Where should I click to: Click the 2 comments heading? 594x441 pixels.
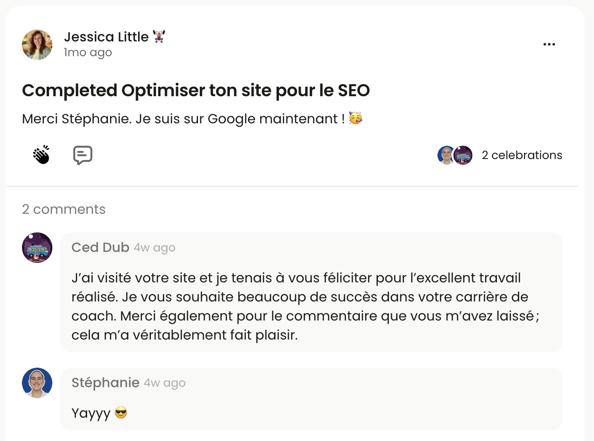(64, 209)
